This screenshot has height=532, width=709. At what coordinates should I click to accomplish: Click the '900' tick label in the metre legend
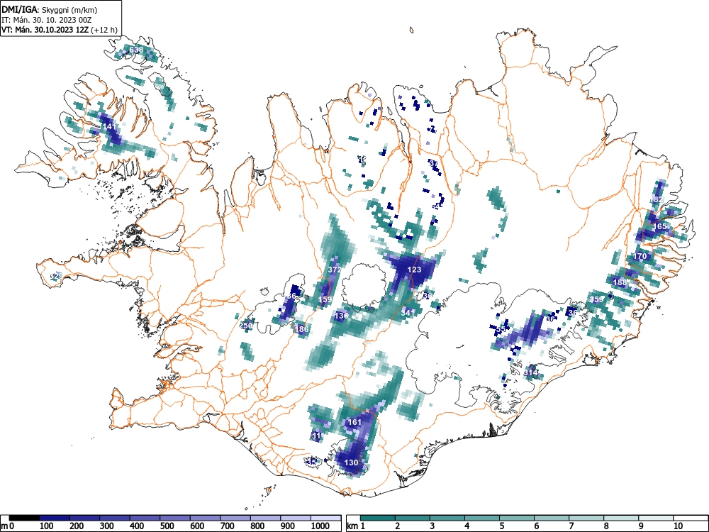288,526
